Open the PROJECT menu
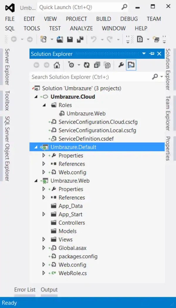176x308 pixels. [76, 19]
